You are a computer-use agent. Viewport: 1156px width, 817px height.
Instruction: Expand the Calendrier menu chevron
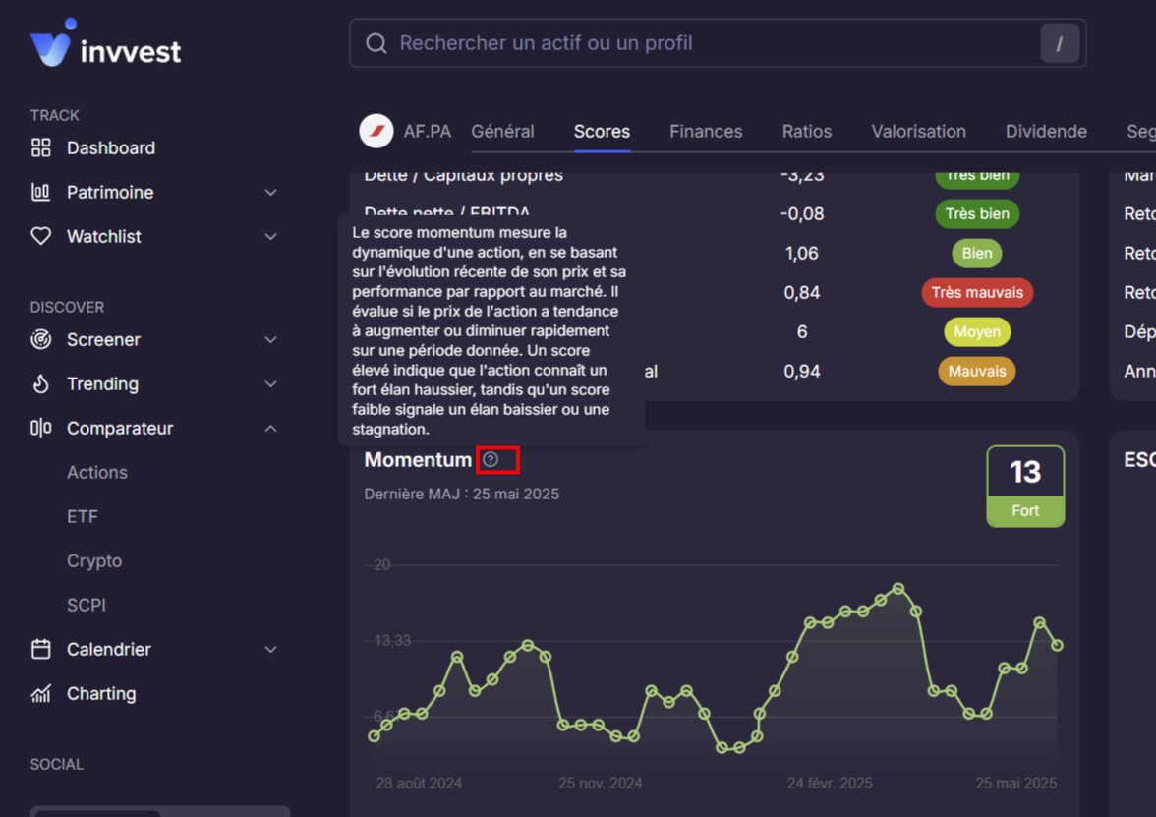point(270,650)
